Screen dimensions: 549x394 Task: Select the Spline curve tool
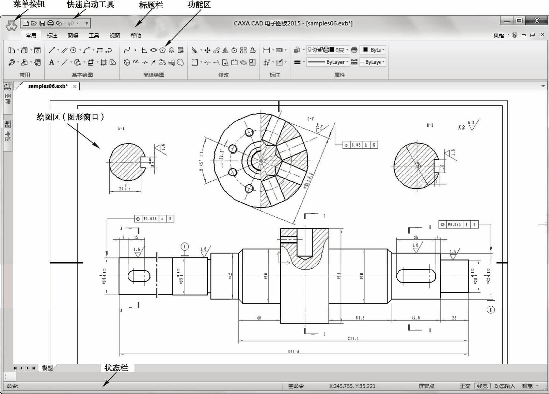(x=127, y=50)
